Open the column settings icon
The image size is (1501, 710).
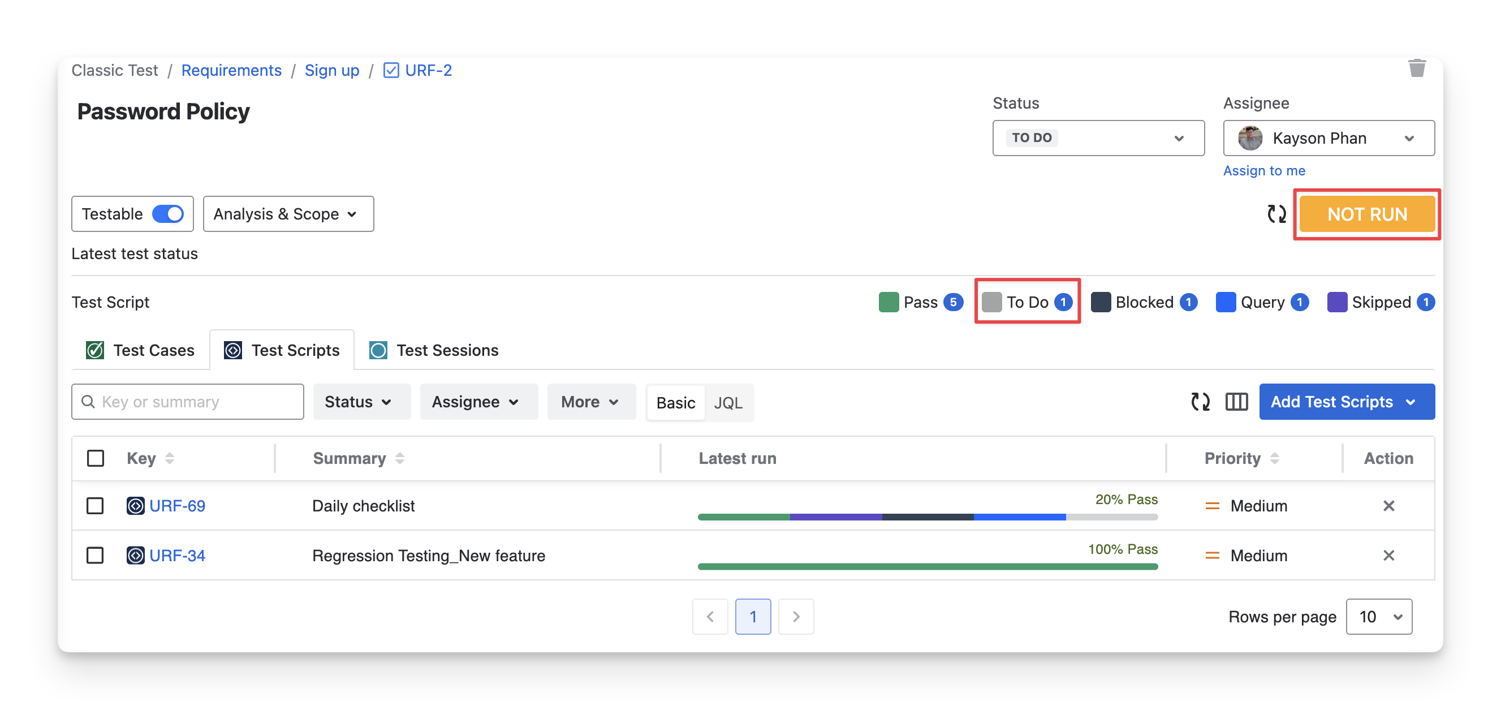coord(1236,402)
